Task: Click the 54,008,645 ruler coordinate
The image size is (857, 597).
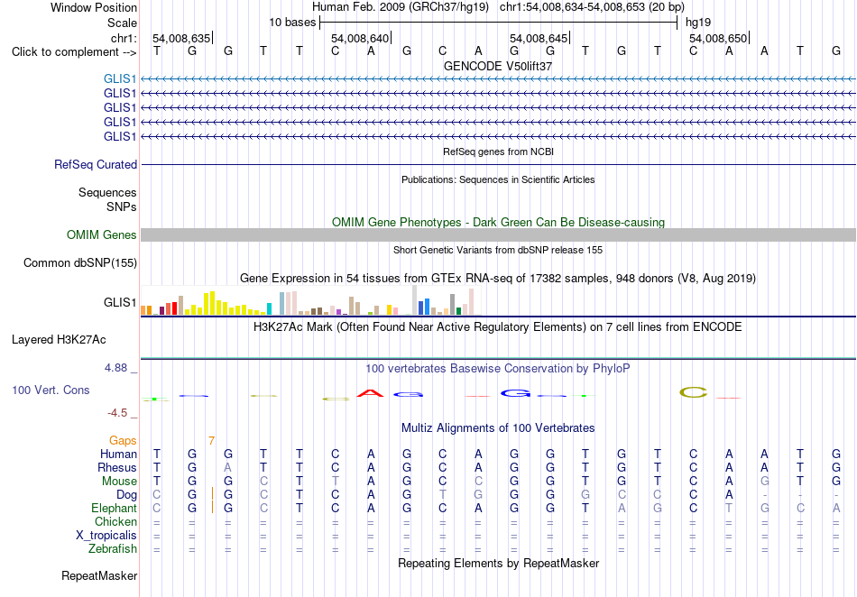Action: (539, 38)
